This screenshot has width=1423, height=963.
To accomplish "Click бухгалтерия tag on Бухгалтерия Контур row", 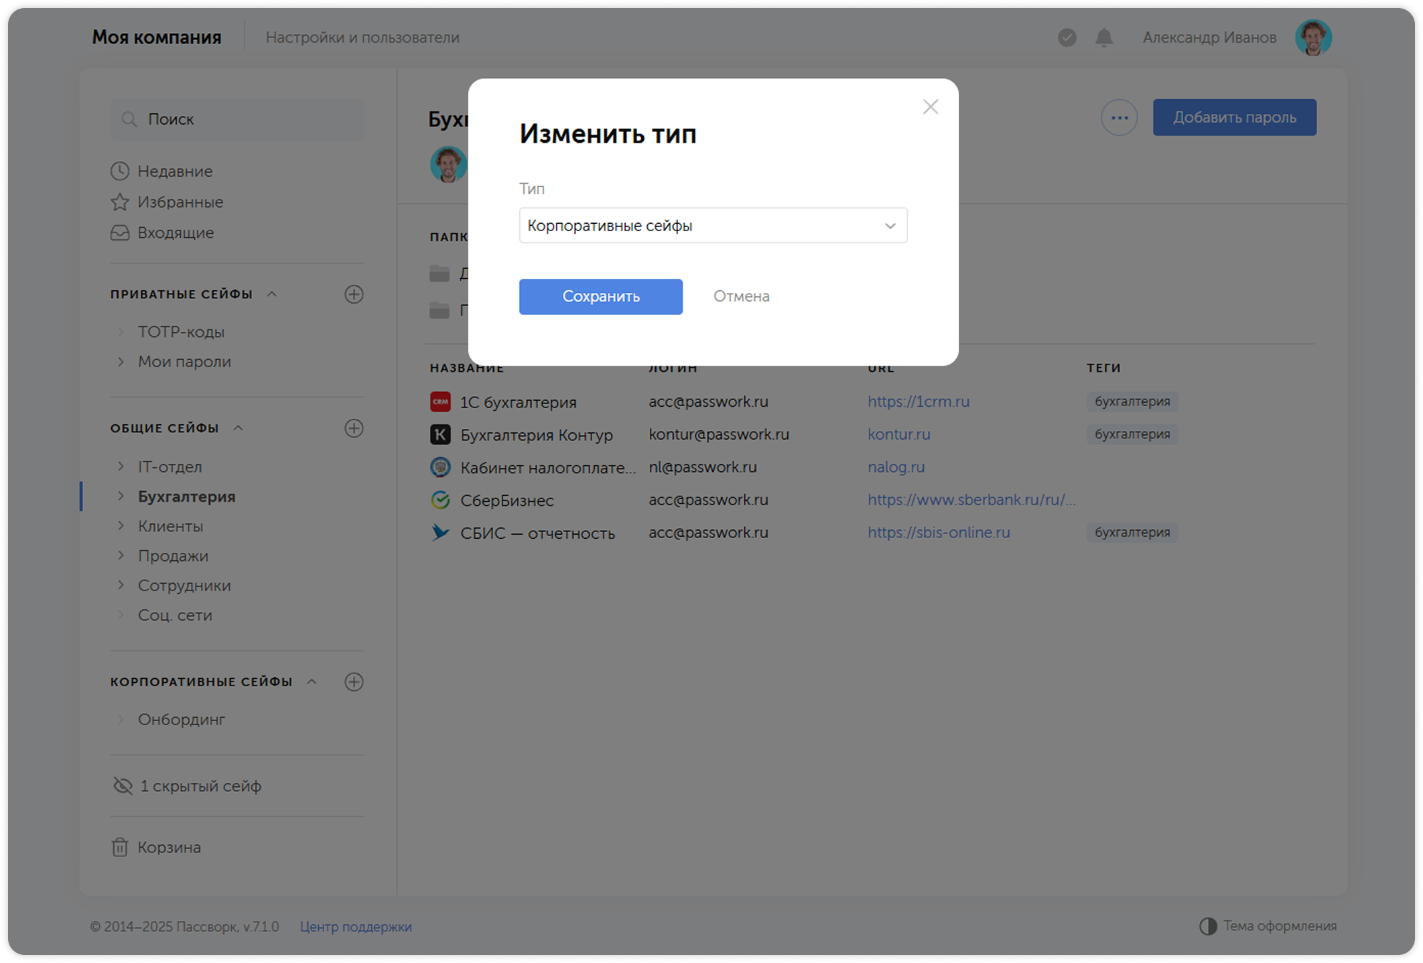I will [x=1132, y=434].
